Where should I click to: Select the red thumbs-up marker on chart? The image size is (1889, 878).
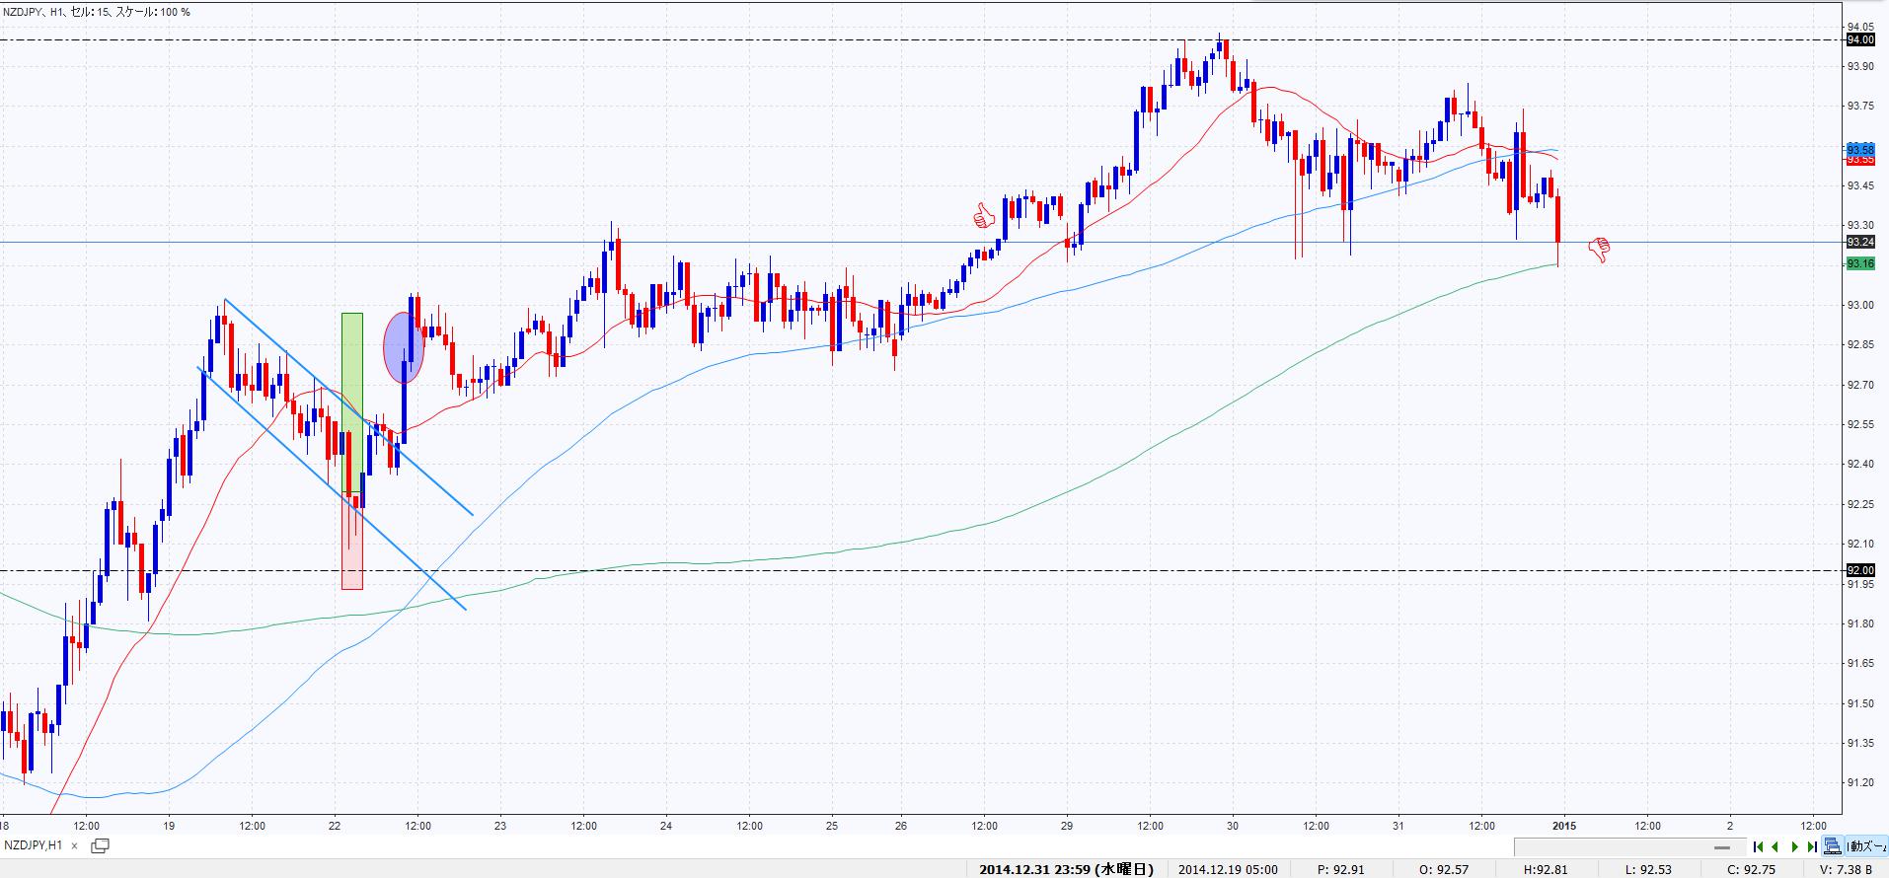click(983, 215)
